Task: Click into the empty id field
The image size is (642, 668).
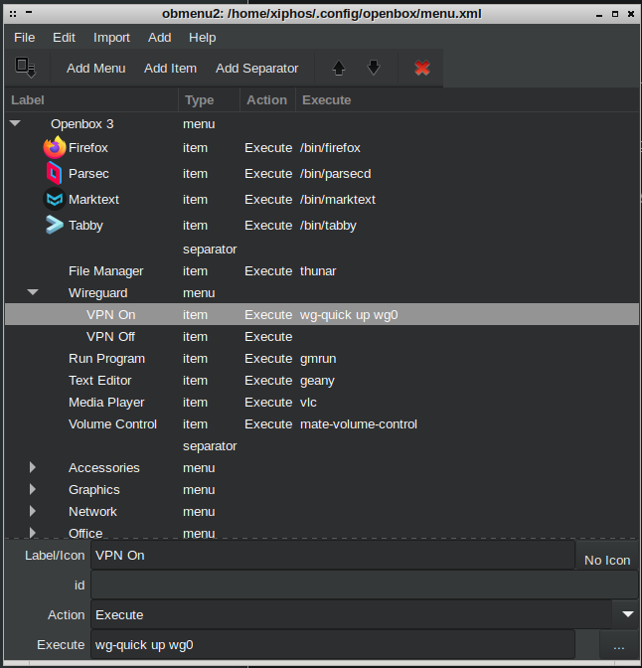Action: (365, 584)
